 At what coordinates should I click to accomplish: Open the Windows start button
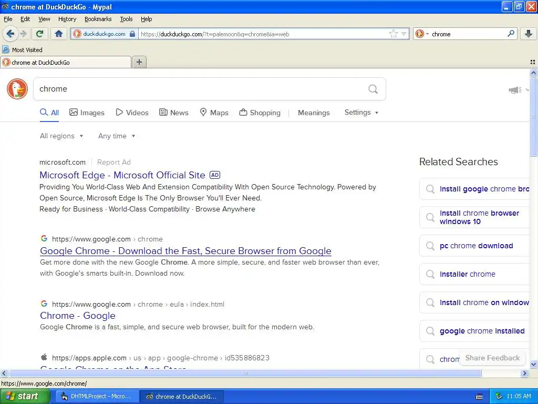25,396
